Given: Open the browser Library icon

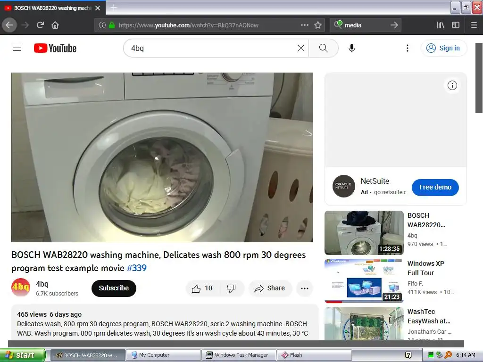Looking at the screenshot, I should [x=441, y=25].
